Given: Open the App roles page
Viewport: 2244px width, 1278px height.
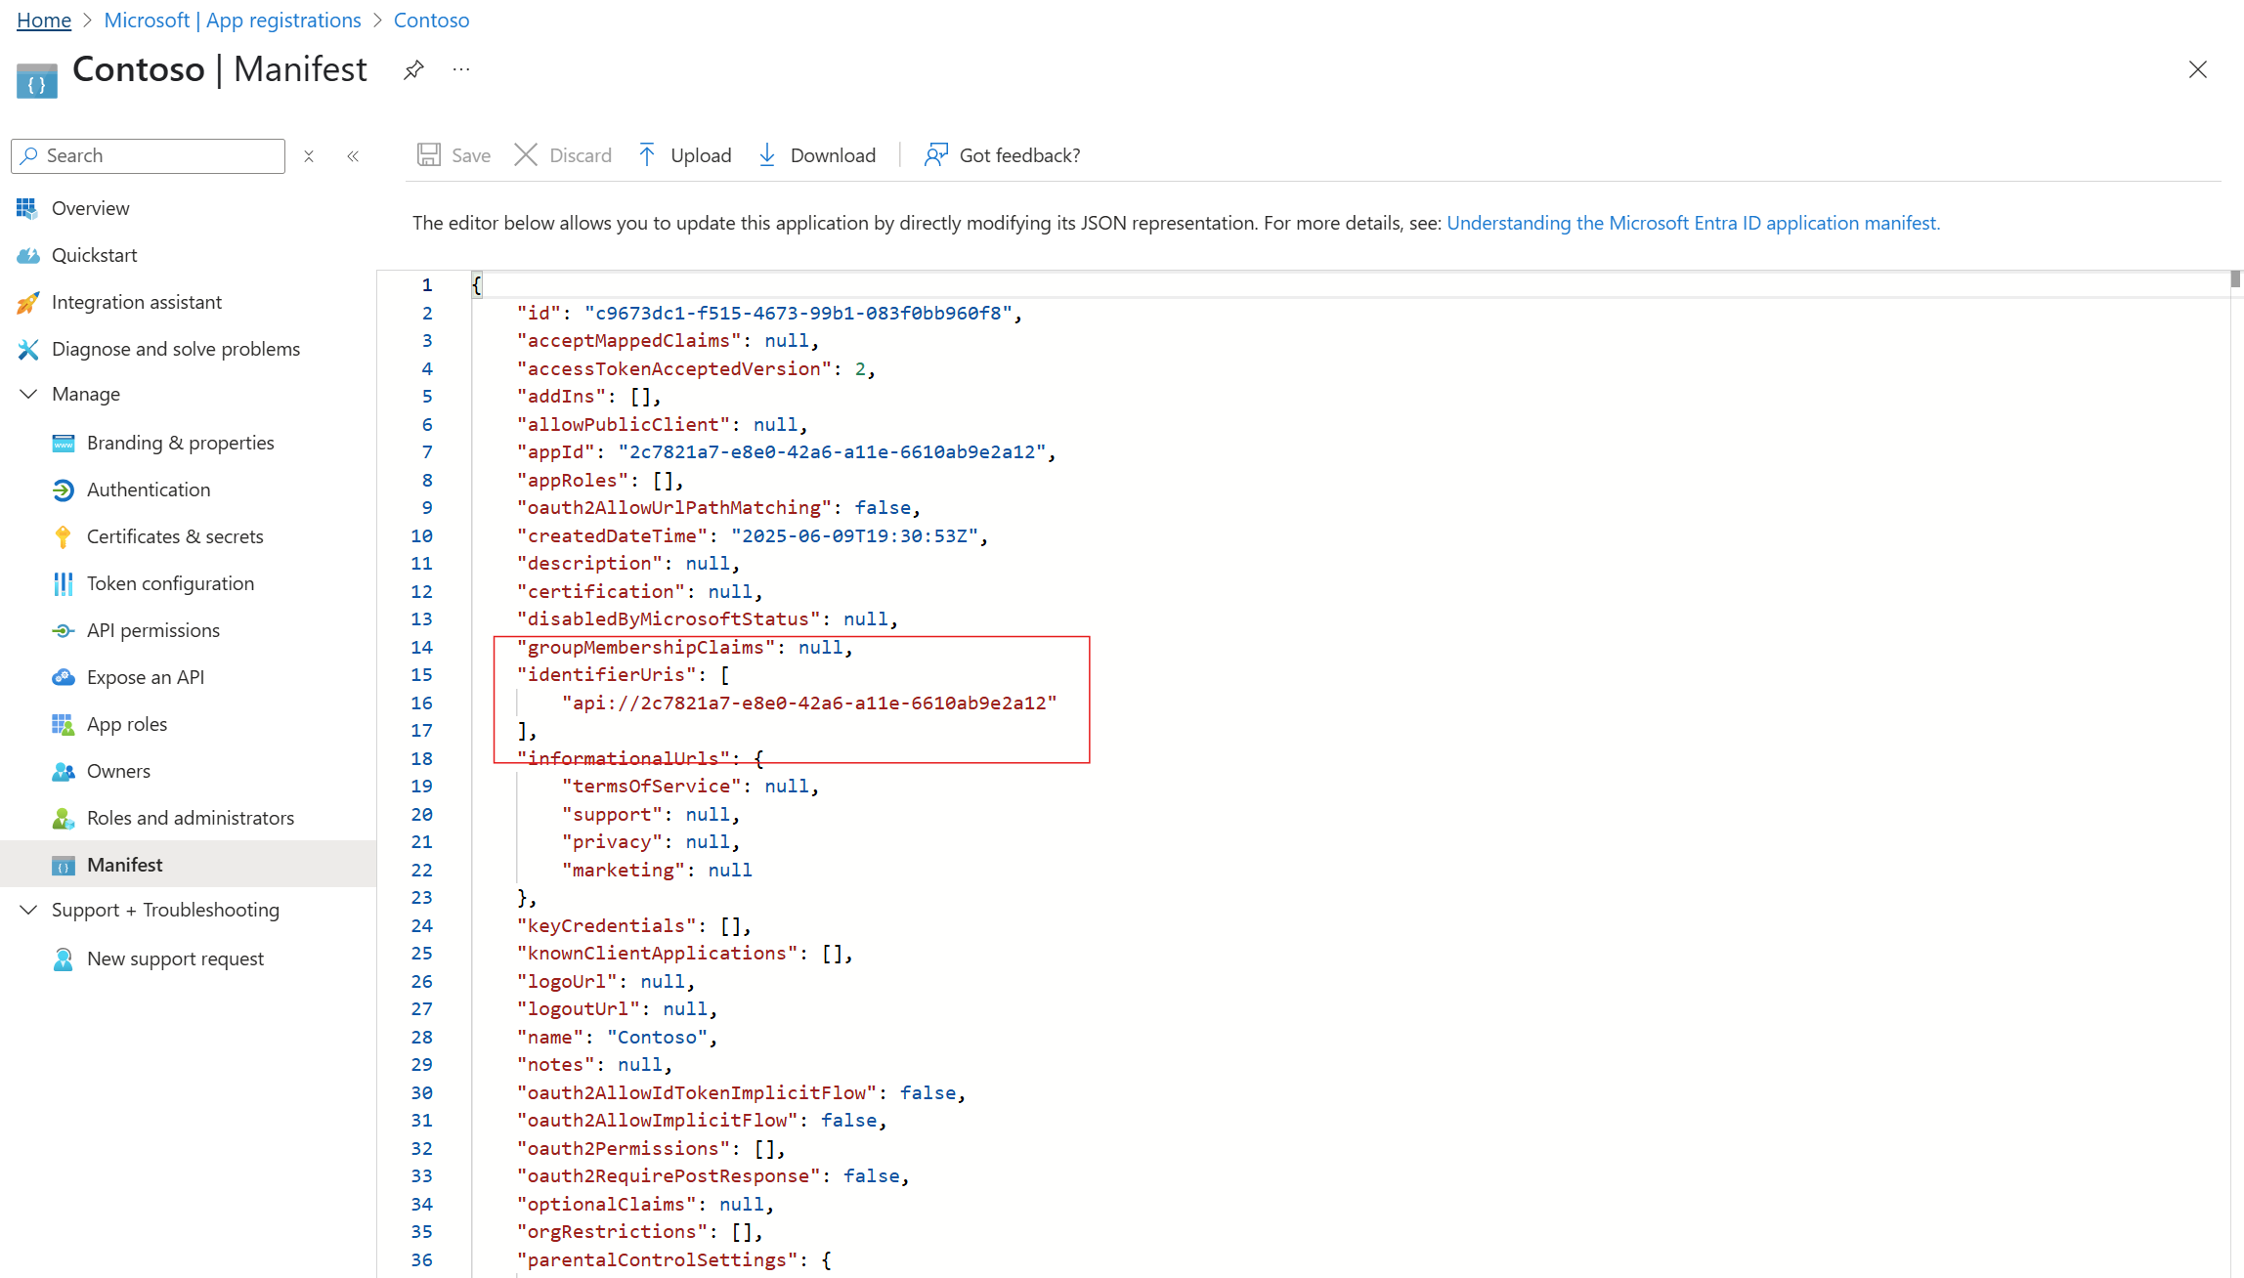Looking at the screenshot, I should point(127,724).
